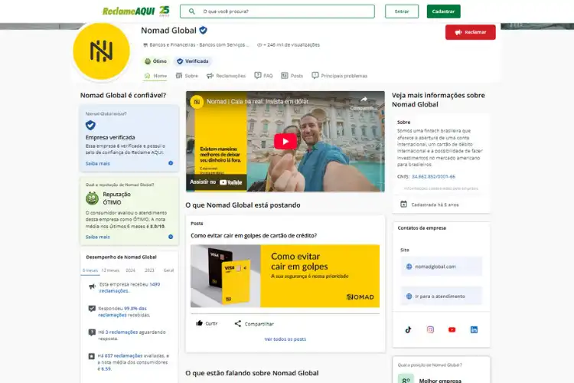Click the star icon beside evaluated complaints
The width and height of the screenshot is (574, 383).
point(92,356)
